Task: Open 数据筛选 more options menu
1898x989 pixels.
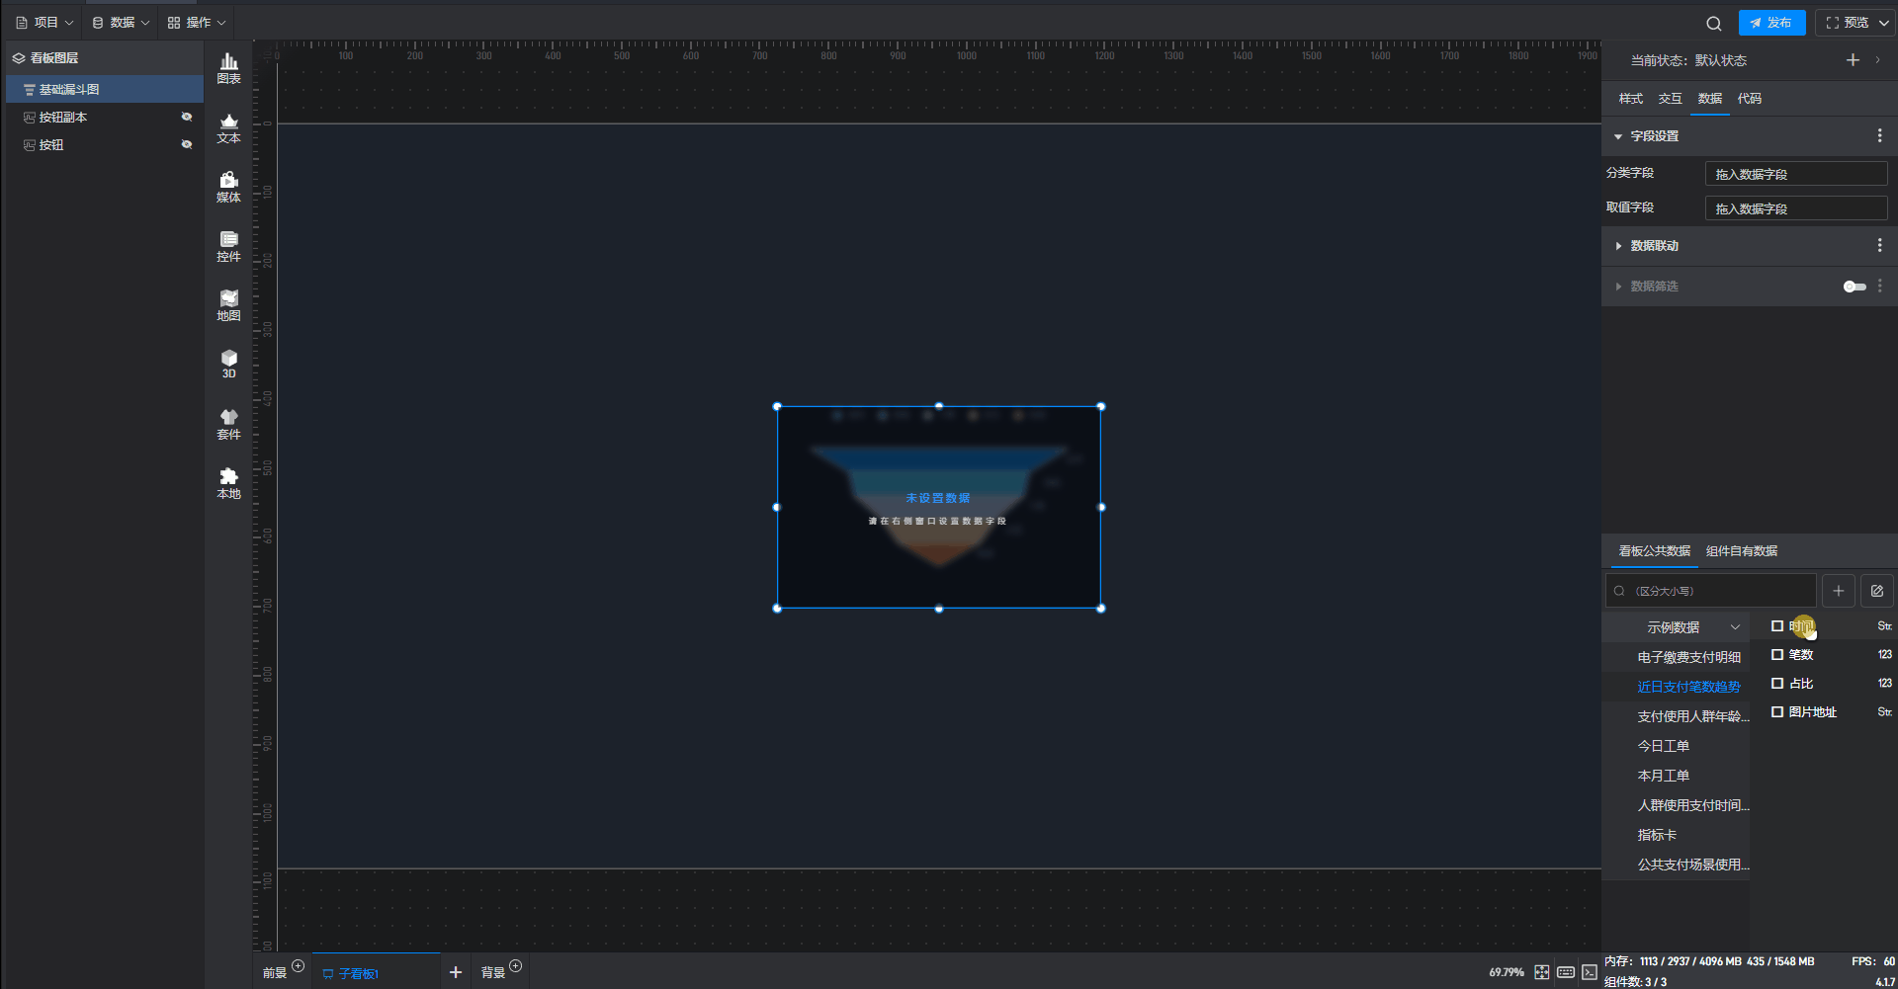Action: [1879, 286]
